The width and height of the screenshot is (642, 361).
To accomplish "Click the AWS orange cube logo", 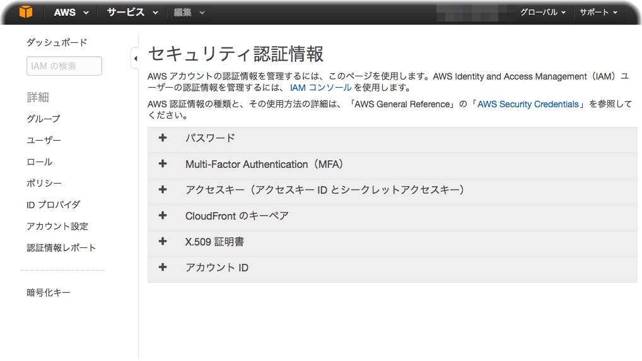I will [x=25, y=12].
